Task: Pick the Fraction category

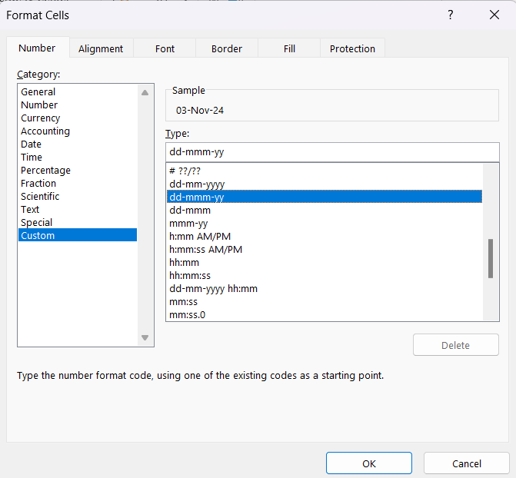Action: pos(78,183)
